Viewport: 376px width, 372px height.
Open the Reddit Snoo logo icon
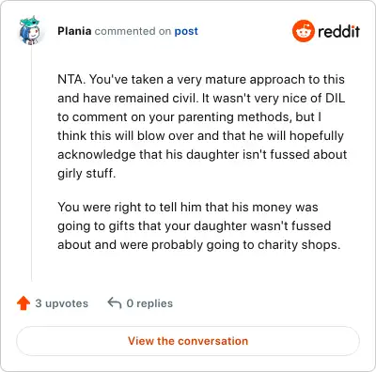(x=303, y=31)
